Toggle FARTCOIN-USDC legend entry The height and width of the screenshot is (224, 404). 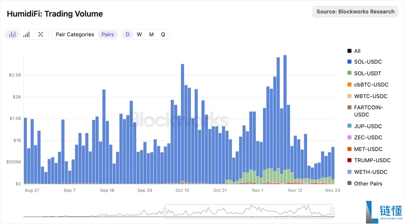pyautogui.click(x=368, y=111)
